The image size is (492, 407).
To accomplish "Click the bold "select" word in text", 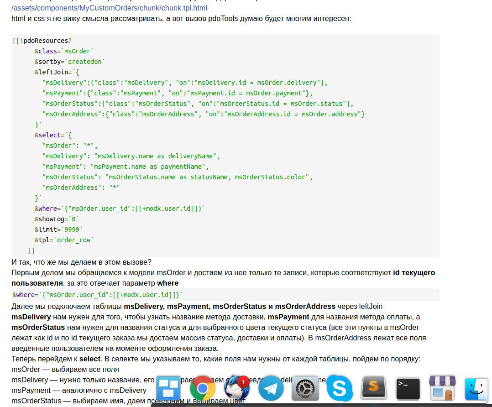I will pyautogui.click(x=90, y=359).
